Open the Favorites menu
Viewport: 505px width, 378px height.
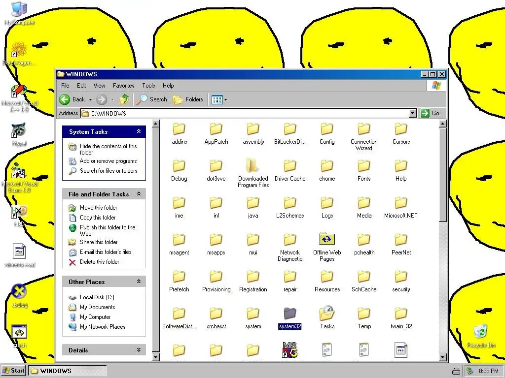tap(123, 86)
